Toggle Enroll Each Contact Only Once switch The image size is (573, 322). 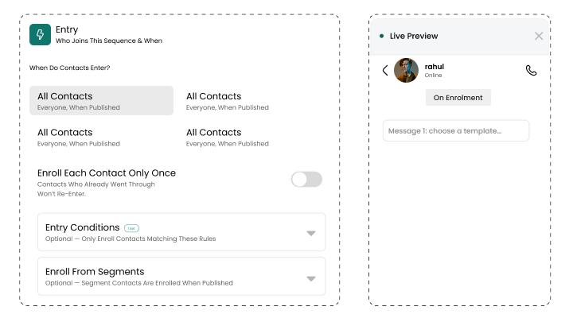tap(306, 179)
